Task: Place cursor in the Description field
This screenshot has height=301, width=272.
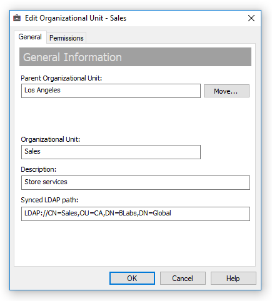Action: click(x=136, y=182)
